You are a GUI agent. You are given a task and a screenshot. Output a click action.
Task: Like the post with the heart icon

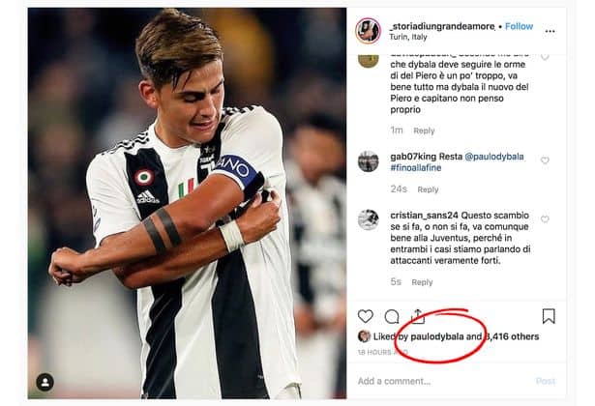[x=365, y=316]
